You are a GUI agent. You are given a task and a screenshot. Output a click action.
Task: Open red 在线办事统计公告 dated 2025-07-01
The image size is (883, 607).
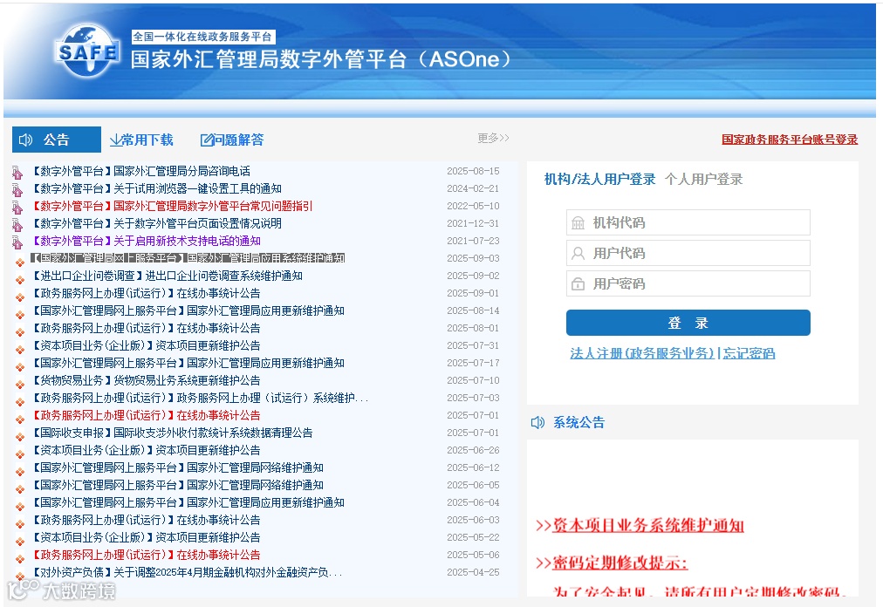pos(146,415)
